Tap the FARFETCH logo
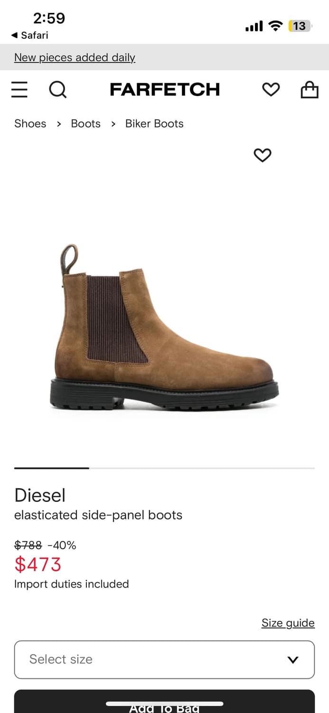 165,89
